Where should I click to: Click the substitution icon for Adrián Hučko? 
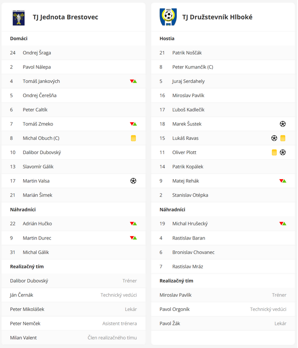coord(133,223)
